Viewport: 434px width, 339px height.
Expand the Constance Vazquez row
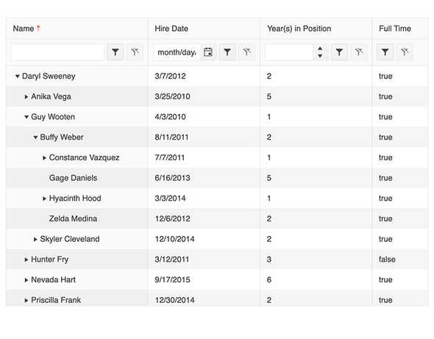pyautogui.click(x=44, y=158)
